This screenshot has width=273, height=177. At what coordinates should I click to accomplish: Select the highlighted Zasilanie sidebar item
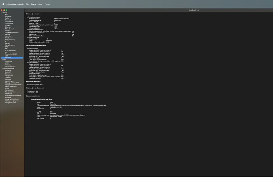(x=12, y=58)
